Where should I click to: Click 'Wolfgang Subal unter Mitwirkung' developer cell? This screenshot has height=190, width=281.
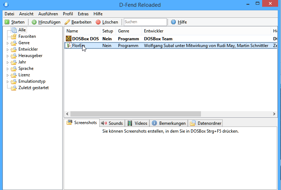[x=206, y=46]
